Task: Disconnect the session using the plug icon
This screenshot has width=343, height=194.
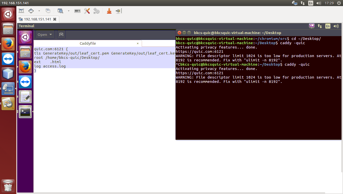Action: pyautogui.click(x=118, y=11)
